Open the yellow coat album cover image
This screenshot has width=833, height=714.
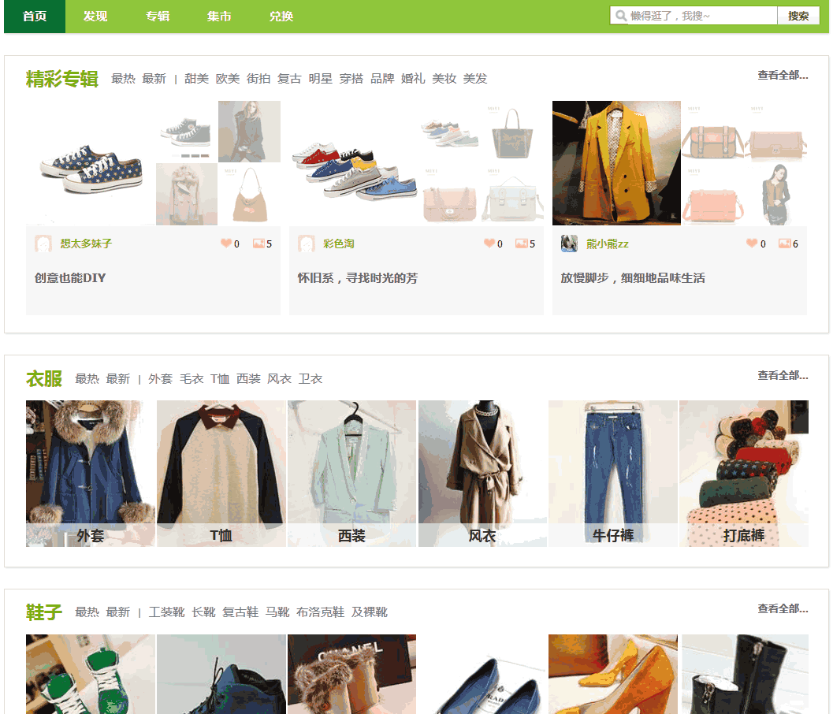tap(615, 163)
